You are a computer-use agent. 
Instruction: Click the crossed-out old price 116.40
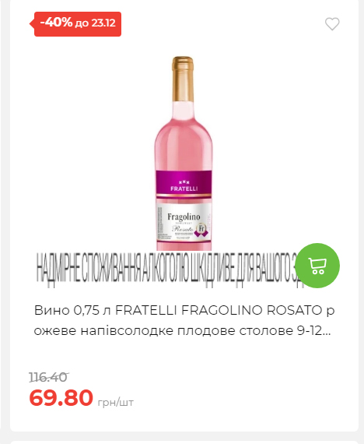(x=48, y=377)
